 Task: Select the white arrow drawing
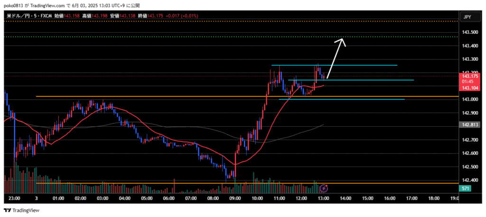point(336,57)
